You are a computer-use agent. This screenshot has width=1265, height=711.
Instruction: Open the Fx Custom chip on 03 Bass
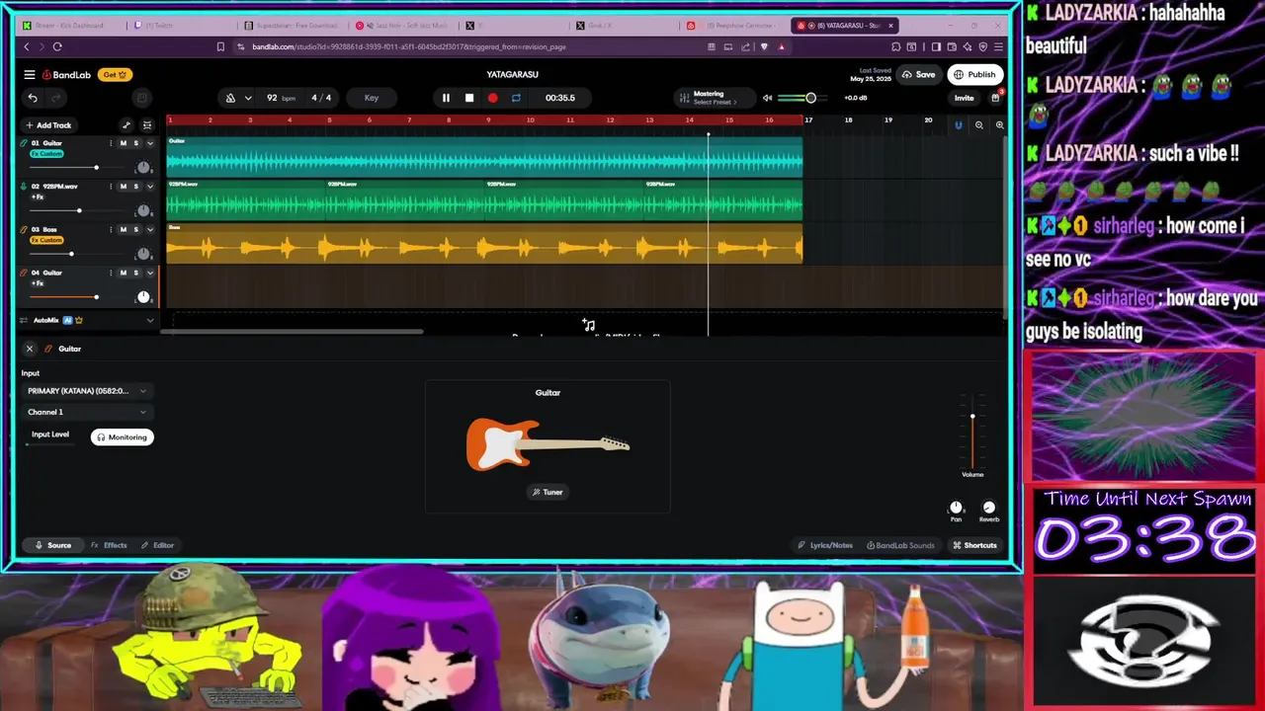46,240
